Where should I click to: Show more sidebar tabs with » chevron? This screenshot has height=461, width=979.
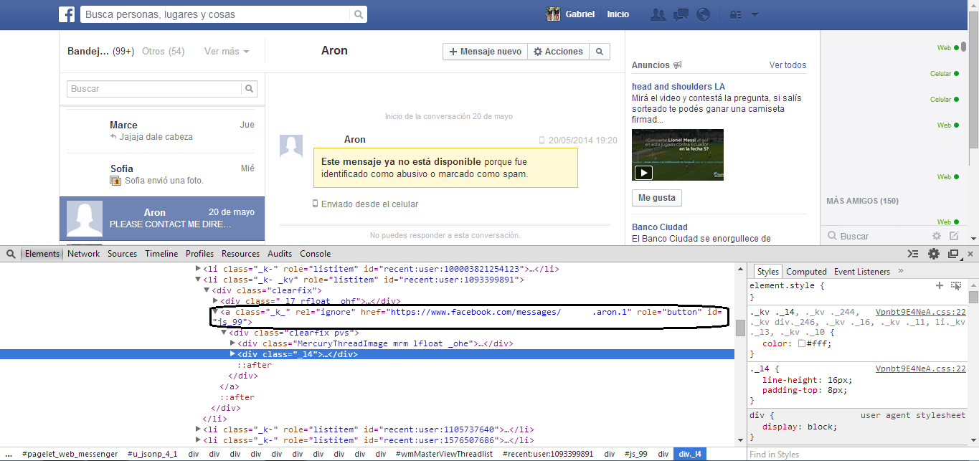(x=901, y=272)
